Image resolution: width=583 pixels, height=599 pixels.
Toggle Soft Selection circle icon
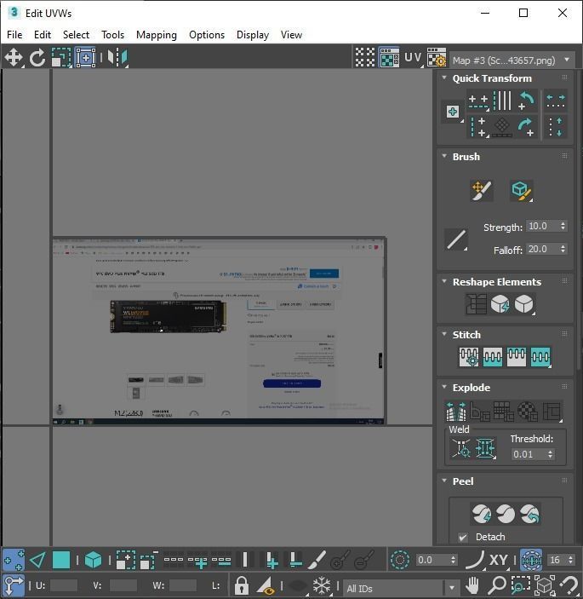[399, 560]
